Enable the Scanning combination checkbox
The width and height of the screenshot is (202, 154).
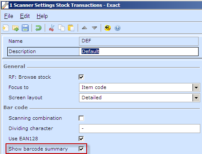pos(81,118)
